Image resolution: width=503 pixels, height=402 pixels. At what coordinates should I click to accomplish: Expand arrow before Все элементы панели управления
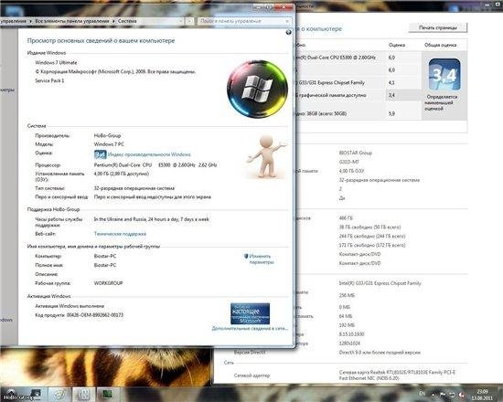[31, 21]
